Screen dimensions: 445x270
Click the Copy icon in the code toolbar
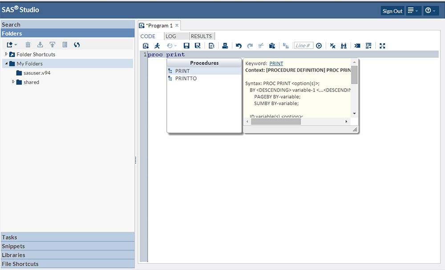[x=286, y=46]
